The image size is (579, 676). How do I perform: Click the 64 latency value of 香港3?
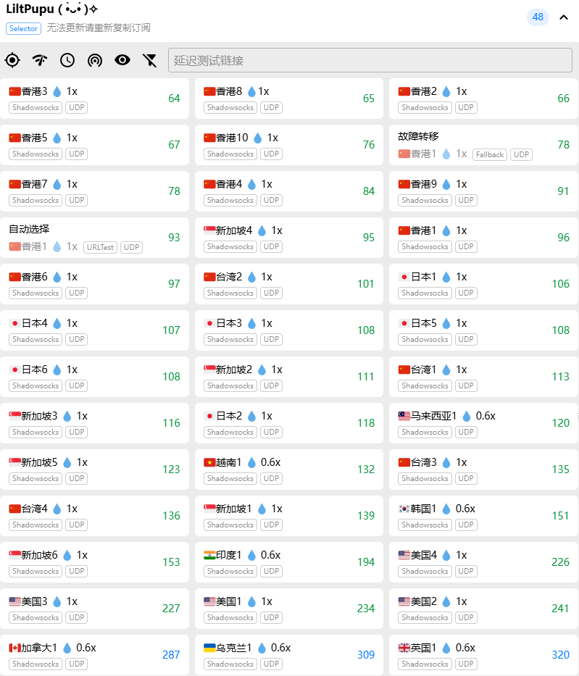click(174, 99)
